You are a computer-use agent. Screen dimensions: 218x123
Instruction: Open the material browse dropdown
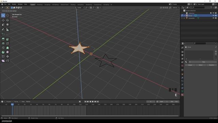[x=187, y=62]
